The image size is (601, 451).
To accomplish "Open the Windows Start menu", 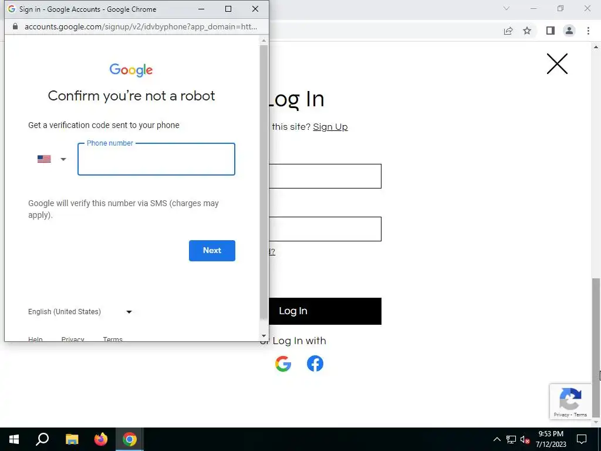I will [x=14, y=439].
